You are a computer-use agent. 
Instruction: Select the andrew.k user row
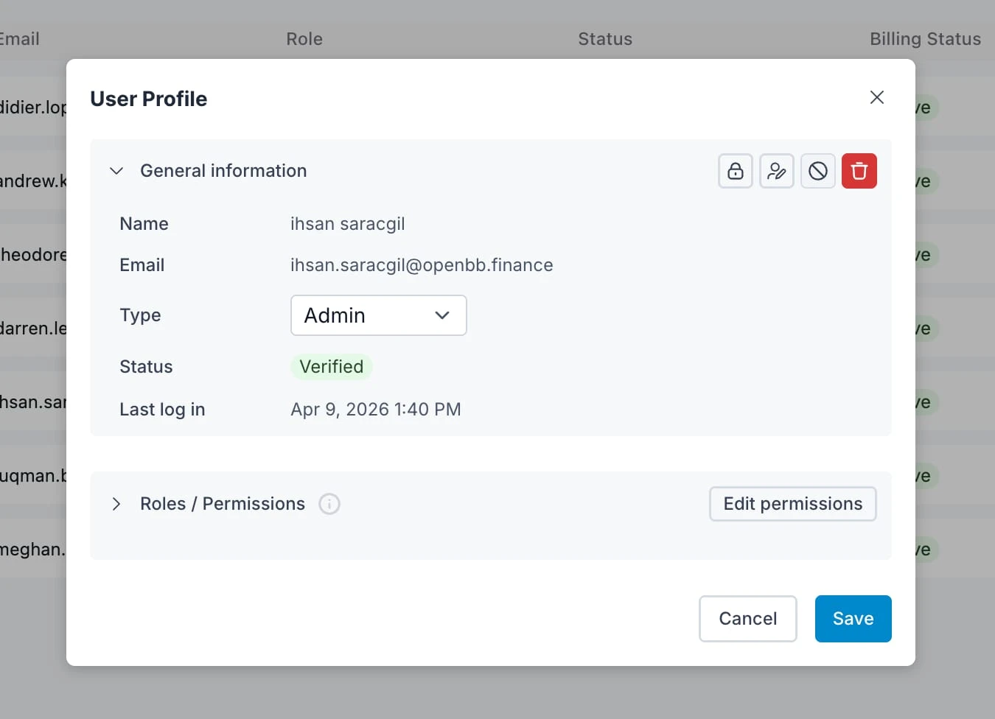(33, 180)
